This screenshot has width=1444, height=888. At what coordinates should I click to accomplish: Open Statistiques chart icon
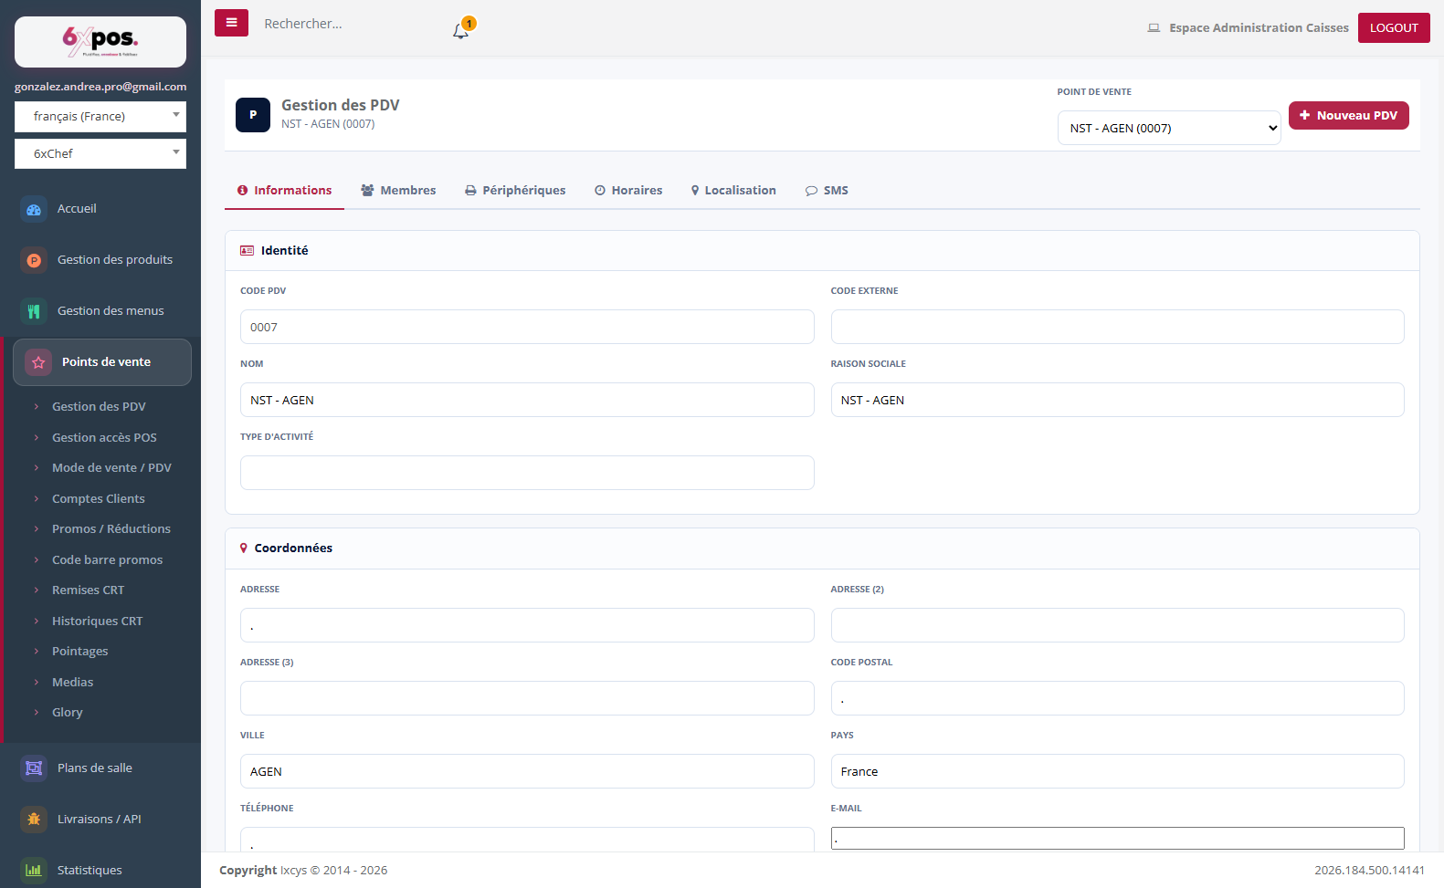34,871
